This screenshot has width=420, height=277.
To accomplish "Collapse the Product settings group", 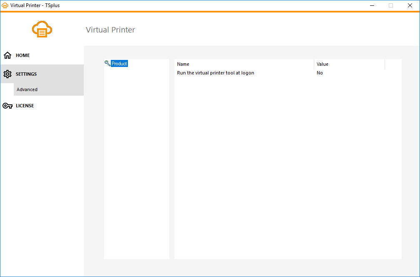I will click(x=119, y=63).
